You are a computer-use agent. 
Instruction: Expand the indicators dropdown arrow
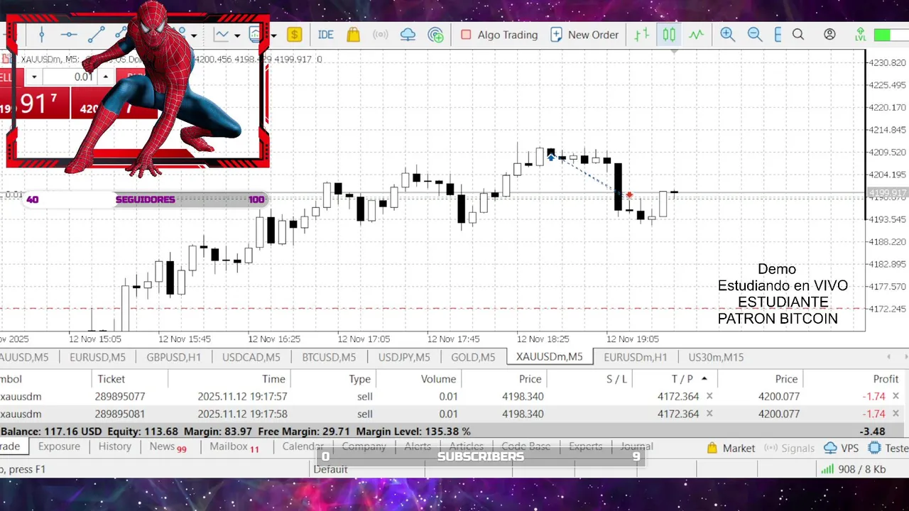[x=236, y=35]
